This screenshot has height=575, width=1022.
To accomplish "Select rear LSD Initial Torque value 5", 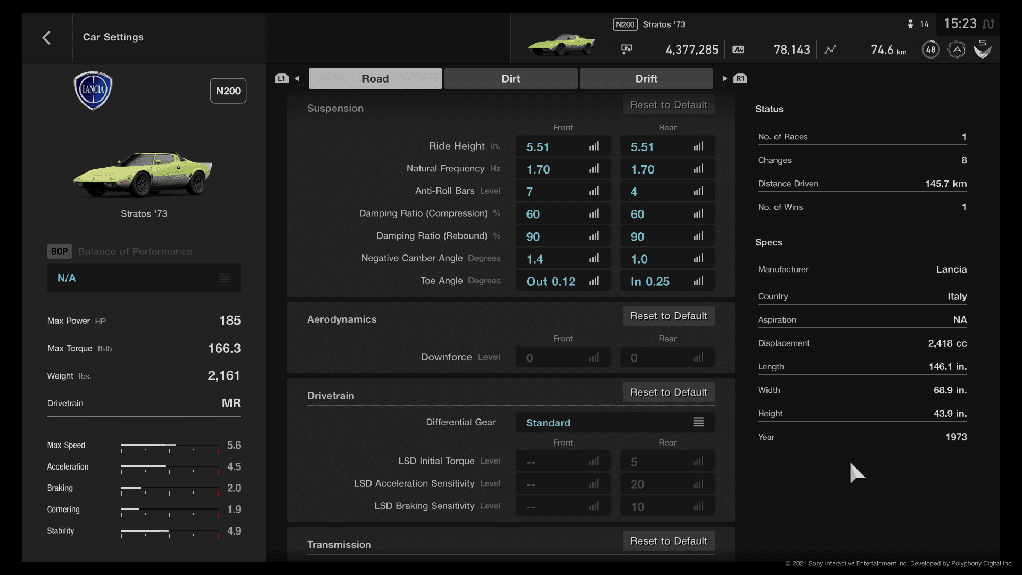I will [x=667, y=461].
